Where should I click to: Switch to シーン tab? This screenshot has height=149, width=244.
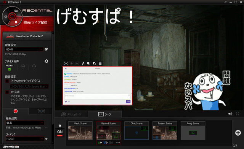pos(105,114)
